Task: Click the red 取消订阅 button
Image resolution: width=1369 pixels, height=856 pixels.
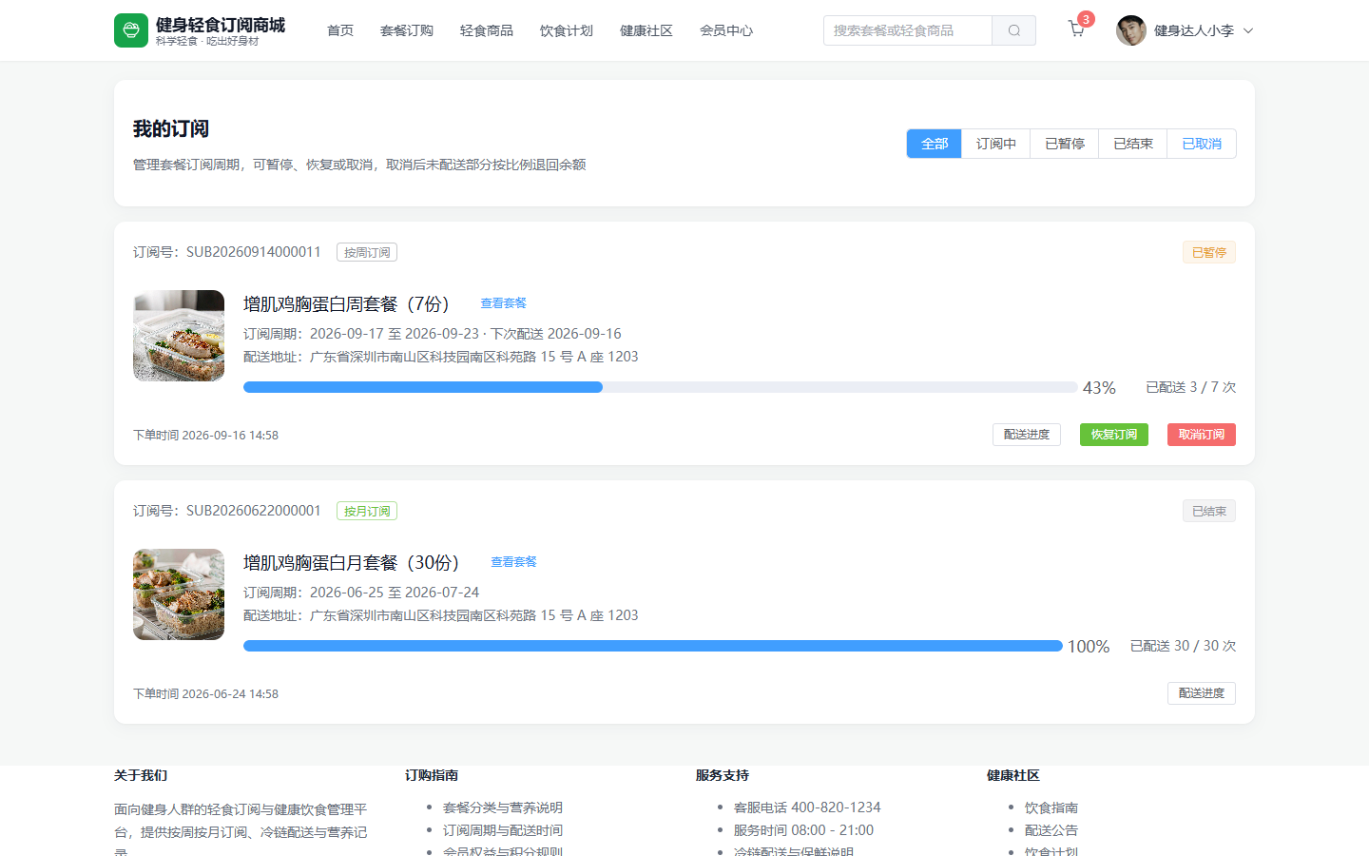Action: point(1202,435)
